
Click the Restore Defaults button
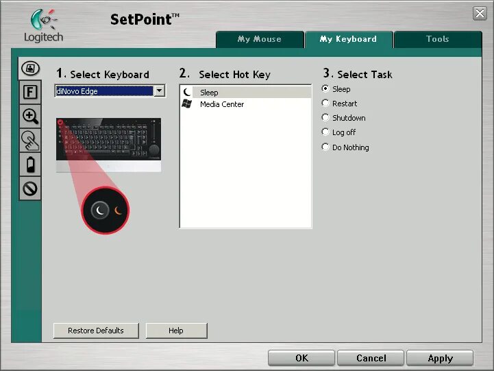pyautogui.click(x=96, y=331)
